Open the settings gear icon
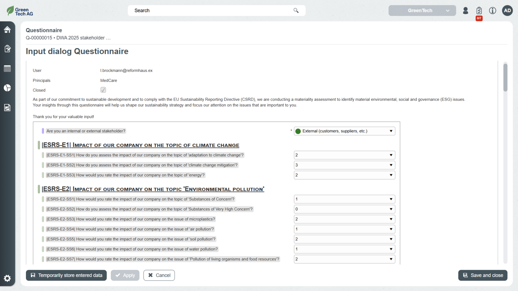Screen dimensions: 518x291 pyautogui.click(x=7, y=278)
